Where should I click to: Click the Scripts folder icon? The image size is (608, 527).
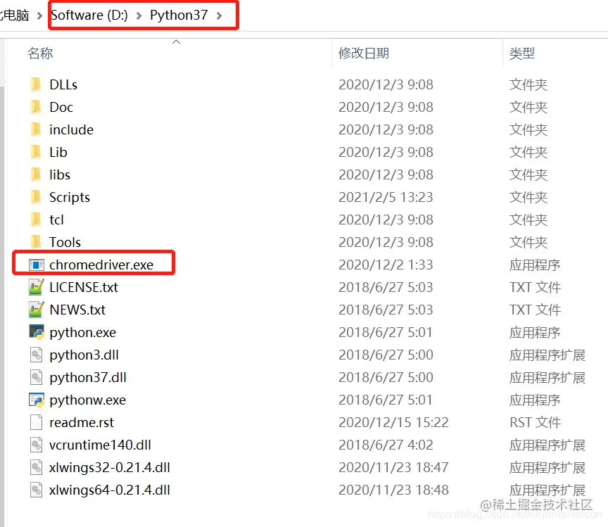36,196
